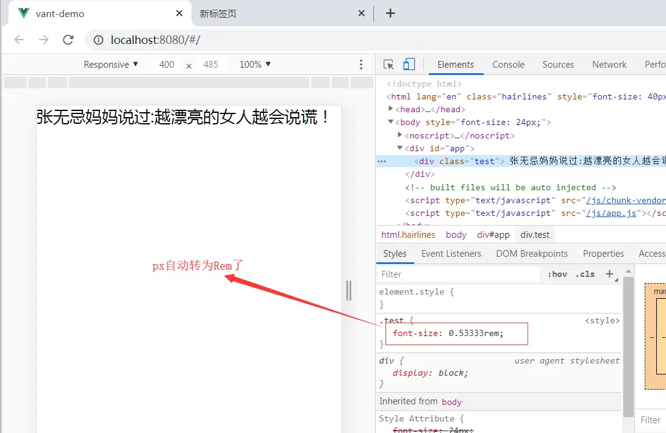The width and height of the screenshot is (666, 433).
Task: Open a new browser tab with plus button
Action: click(390, 13)
